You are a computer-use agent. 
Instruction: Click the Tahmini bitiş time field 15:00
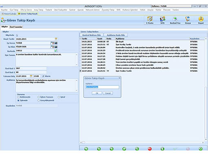(x=37, y=76)
